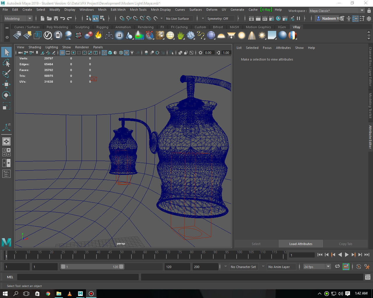Create a V-Ray dome light from the shelf
The width and height of the screenshot is (373, 298).
[221, 36]
